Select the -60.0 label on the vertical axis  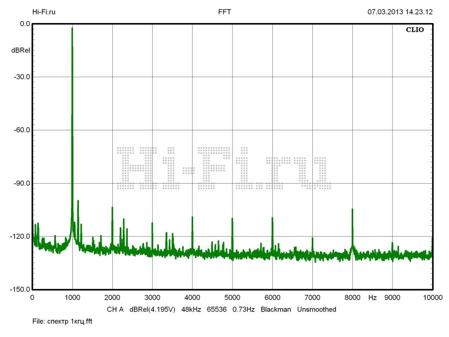click(20, 130)
